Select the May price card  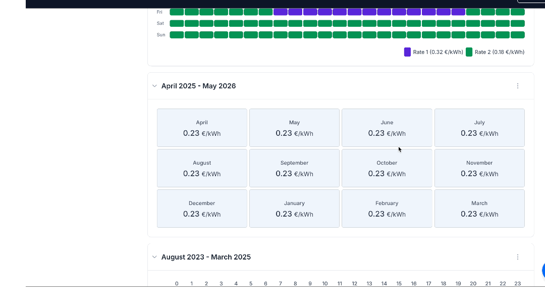click(x=294, y=128)
